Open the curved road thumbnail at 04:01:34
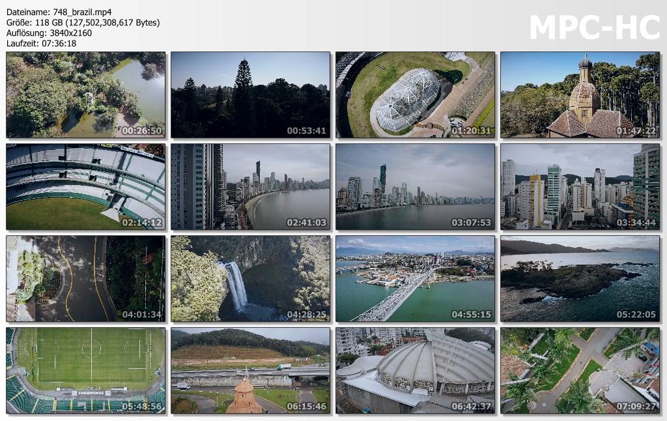The image size is (667, 421). (85, 279)
